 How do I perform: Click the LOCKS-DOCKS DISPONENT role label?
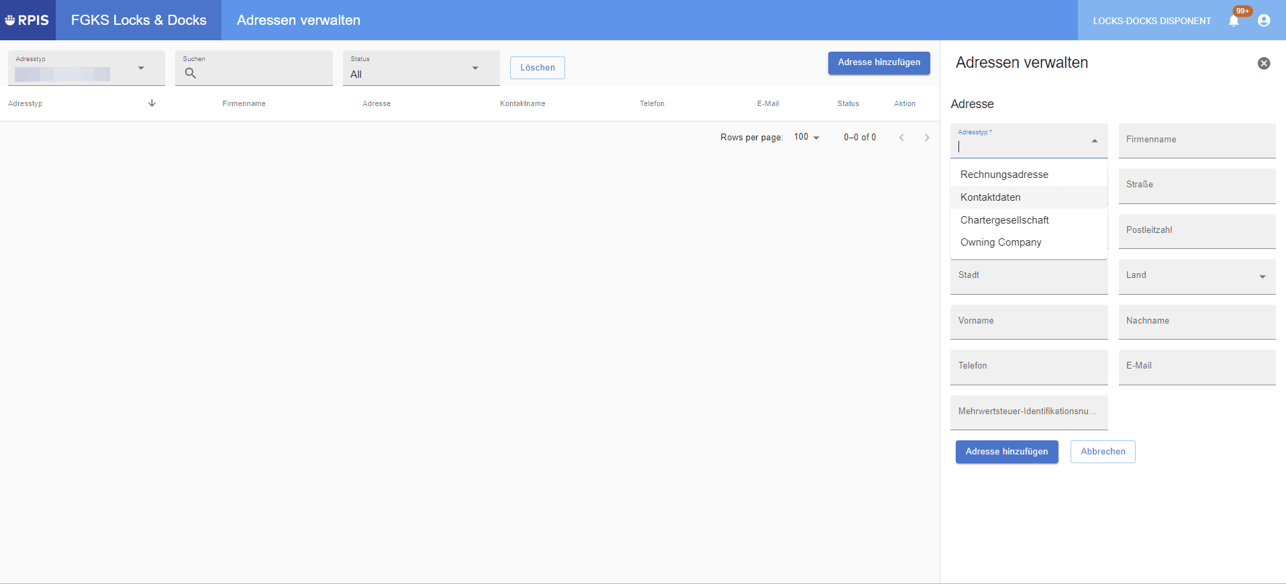(x=1152, y=21)
